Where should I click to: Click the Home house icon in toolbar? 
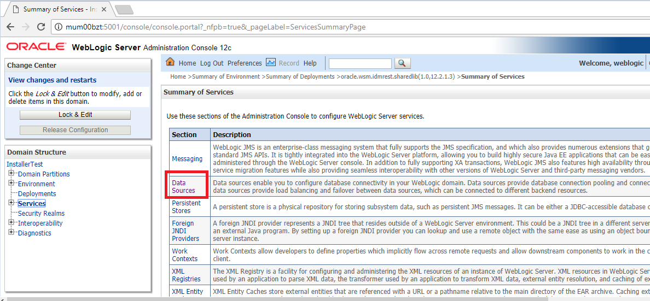(170, 62)
